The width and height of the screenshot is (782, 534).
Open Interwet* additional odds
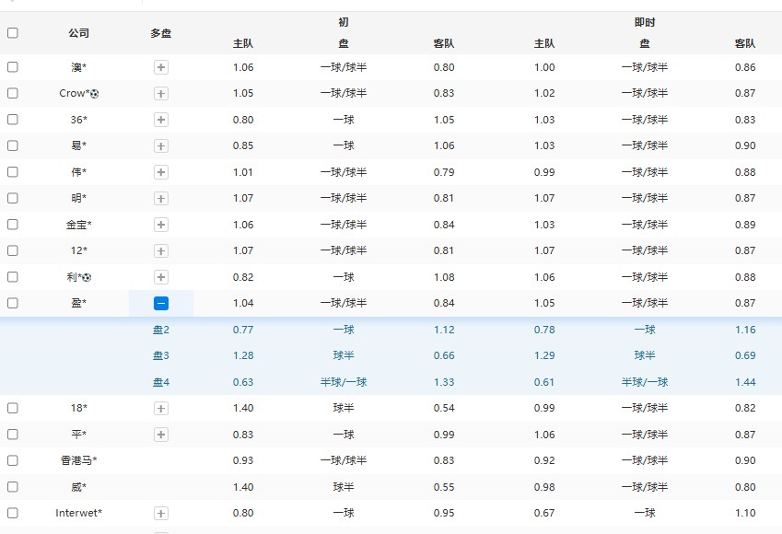pos(161,513)
